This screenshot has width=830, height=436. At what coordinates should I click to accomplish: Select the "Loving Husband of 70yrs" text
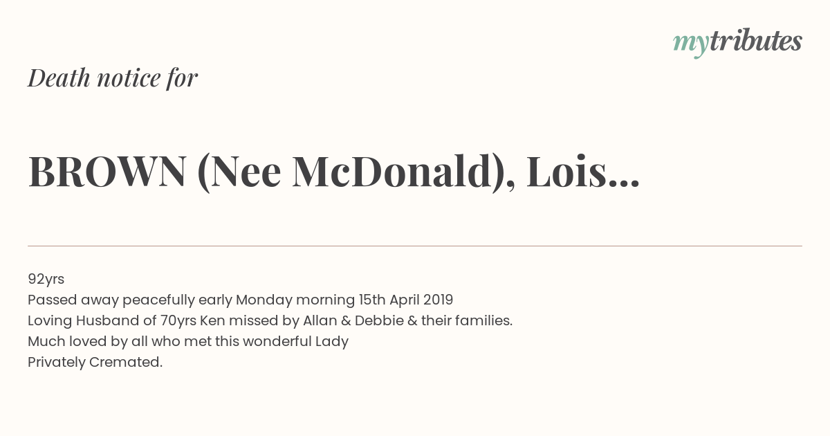pos(112,321)
